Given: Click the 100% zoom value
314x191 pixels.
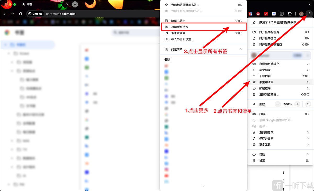Looking at the screenshot, I should 288,104.
